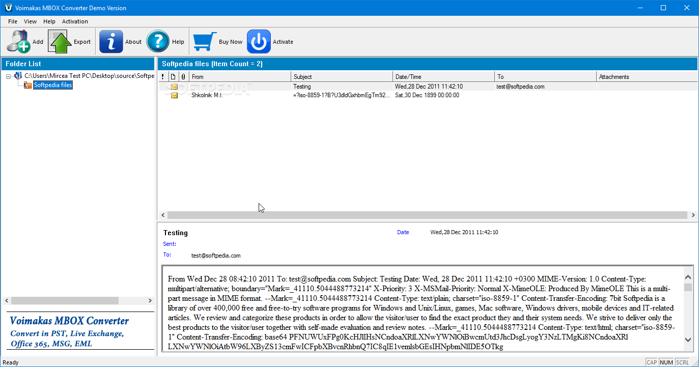Screen dimensions: 699x367
Task: Click the envelope icon of Shkolnik M.I. email
Action: [174, 95]
